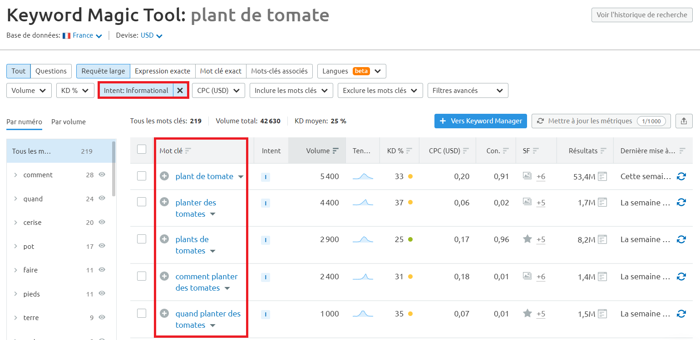Open "Voir l'historique de recherche"
The width and height of the screenshot is (700, 340).
(641, 15)
